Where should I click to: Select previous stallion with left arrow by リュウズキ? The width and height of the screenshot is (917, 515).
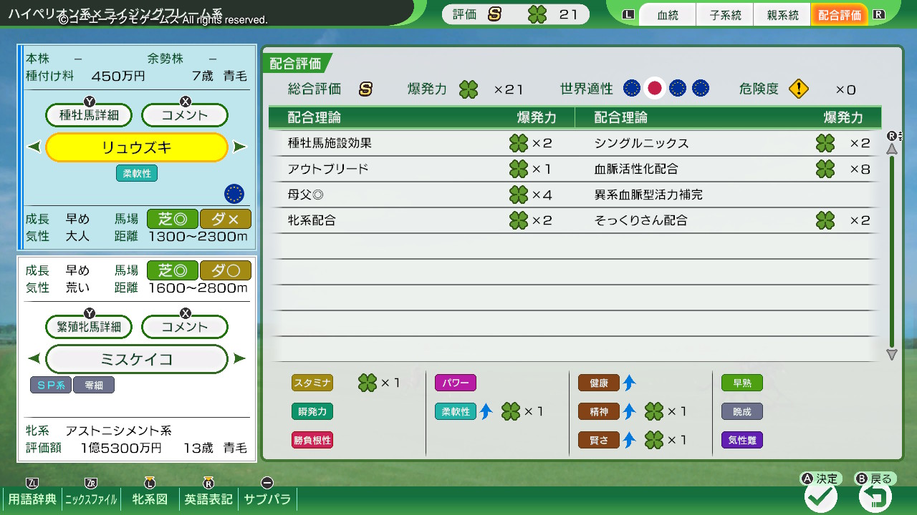tap(34, 147)
